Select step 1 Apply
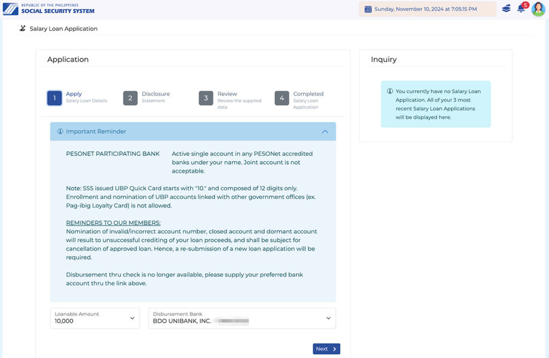The height and width of the screenshot is (358, 549). (54, 98)
